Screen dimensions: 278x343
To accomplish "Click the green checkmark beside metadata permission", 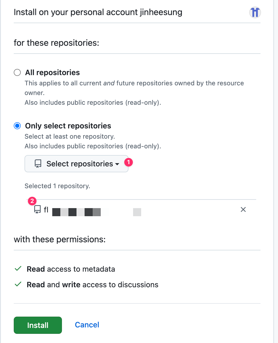I will [x=18, y=269].
